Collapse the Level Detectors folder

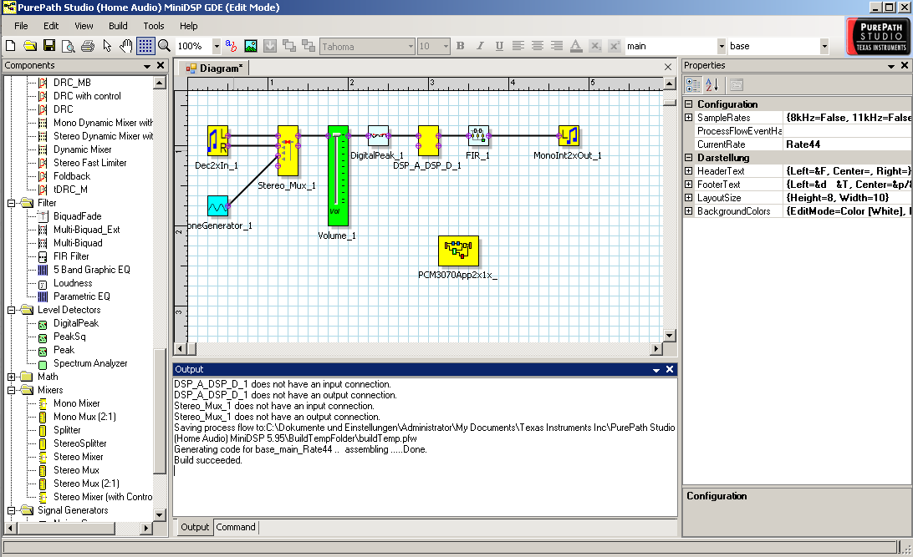pyautogui.click(x=11, y=310)
